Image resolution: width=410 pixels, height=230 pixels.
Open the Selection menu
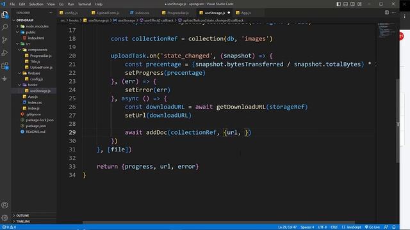point(36,4)
